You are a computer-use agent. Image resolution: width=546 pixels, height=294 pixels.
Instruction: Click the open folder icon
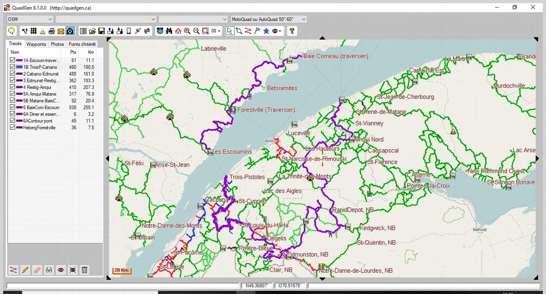pyautogui.click(x=92, y=31)
